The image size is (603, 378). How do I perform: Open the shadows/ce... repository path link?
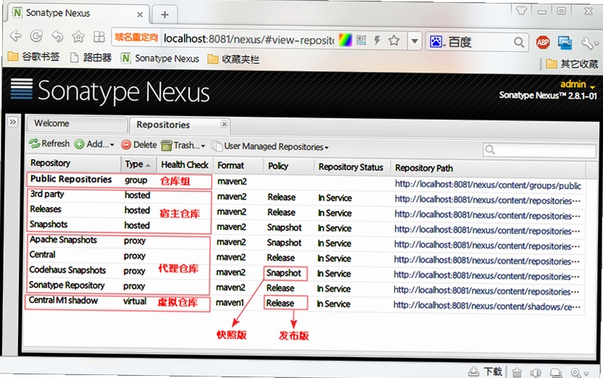pyautogui.click(x=487, y=306)
